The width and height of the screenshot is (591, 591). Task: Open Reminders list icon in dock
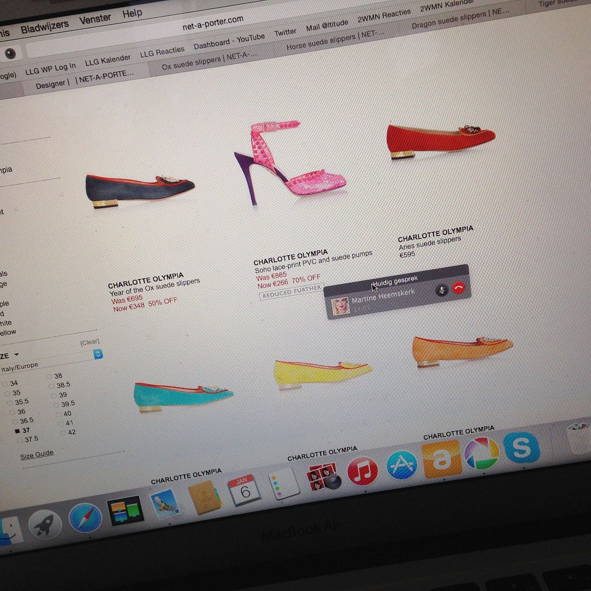click(x=283, y=483)
